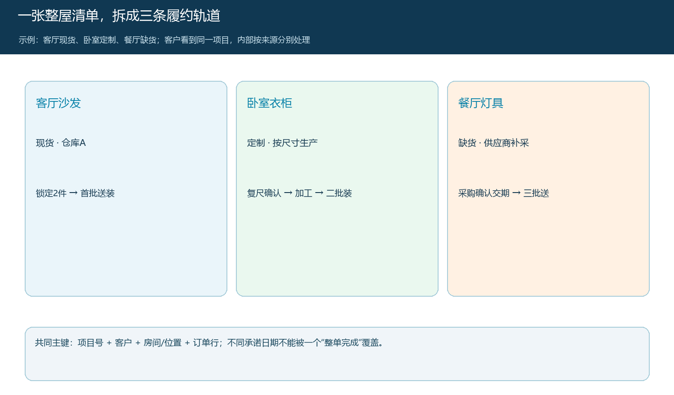Click the 采购确认交期 → 三批送 line
The height and width of the screenshot is (395, 674).
click(504, 193)
